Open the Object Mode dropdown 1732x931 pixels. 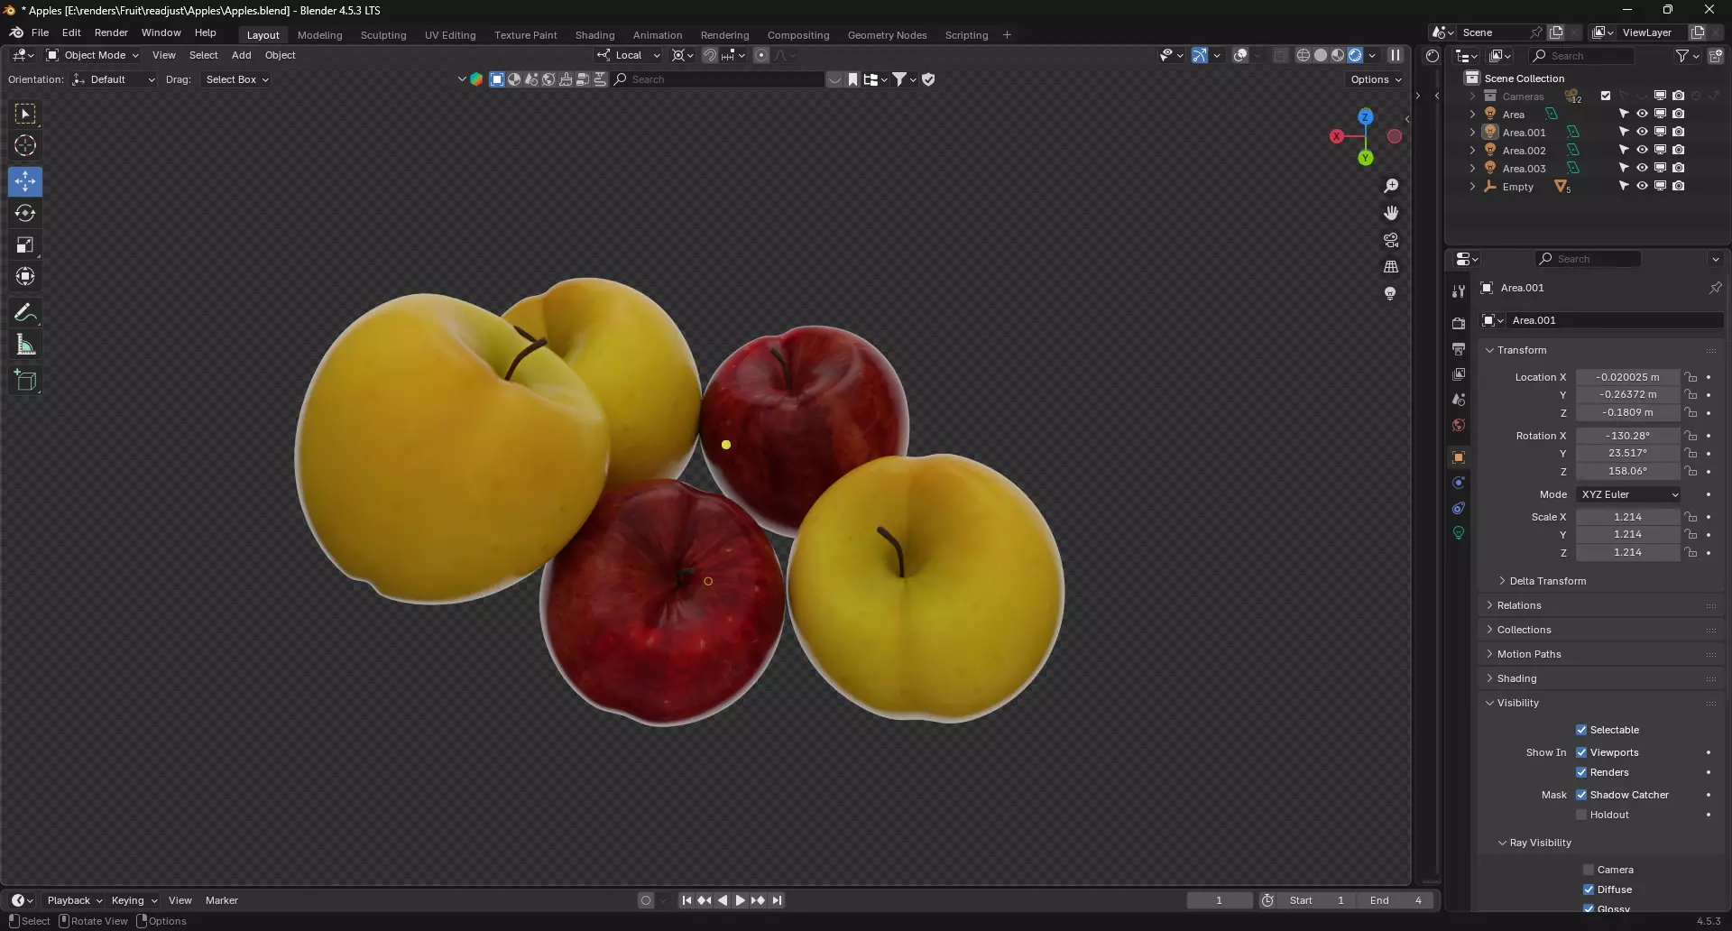coord(93,55)
